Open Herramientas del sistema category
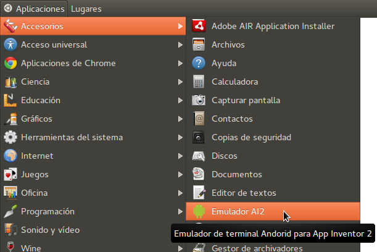 point(93,137)
